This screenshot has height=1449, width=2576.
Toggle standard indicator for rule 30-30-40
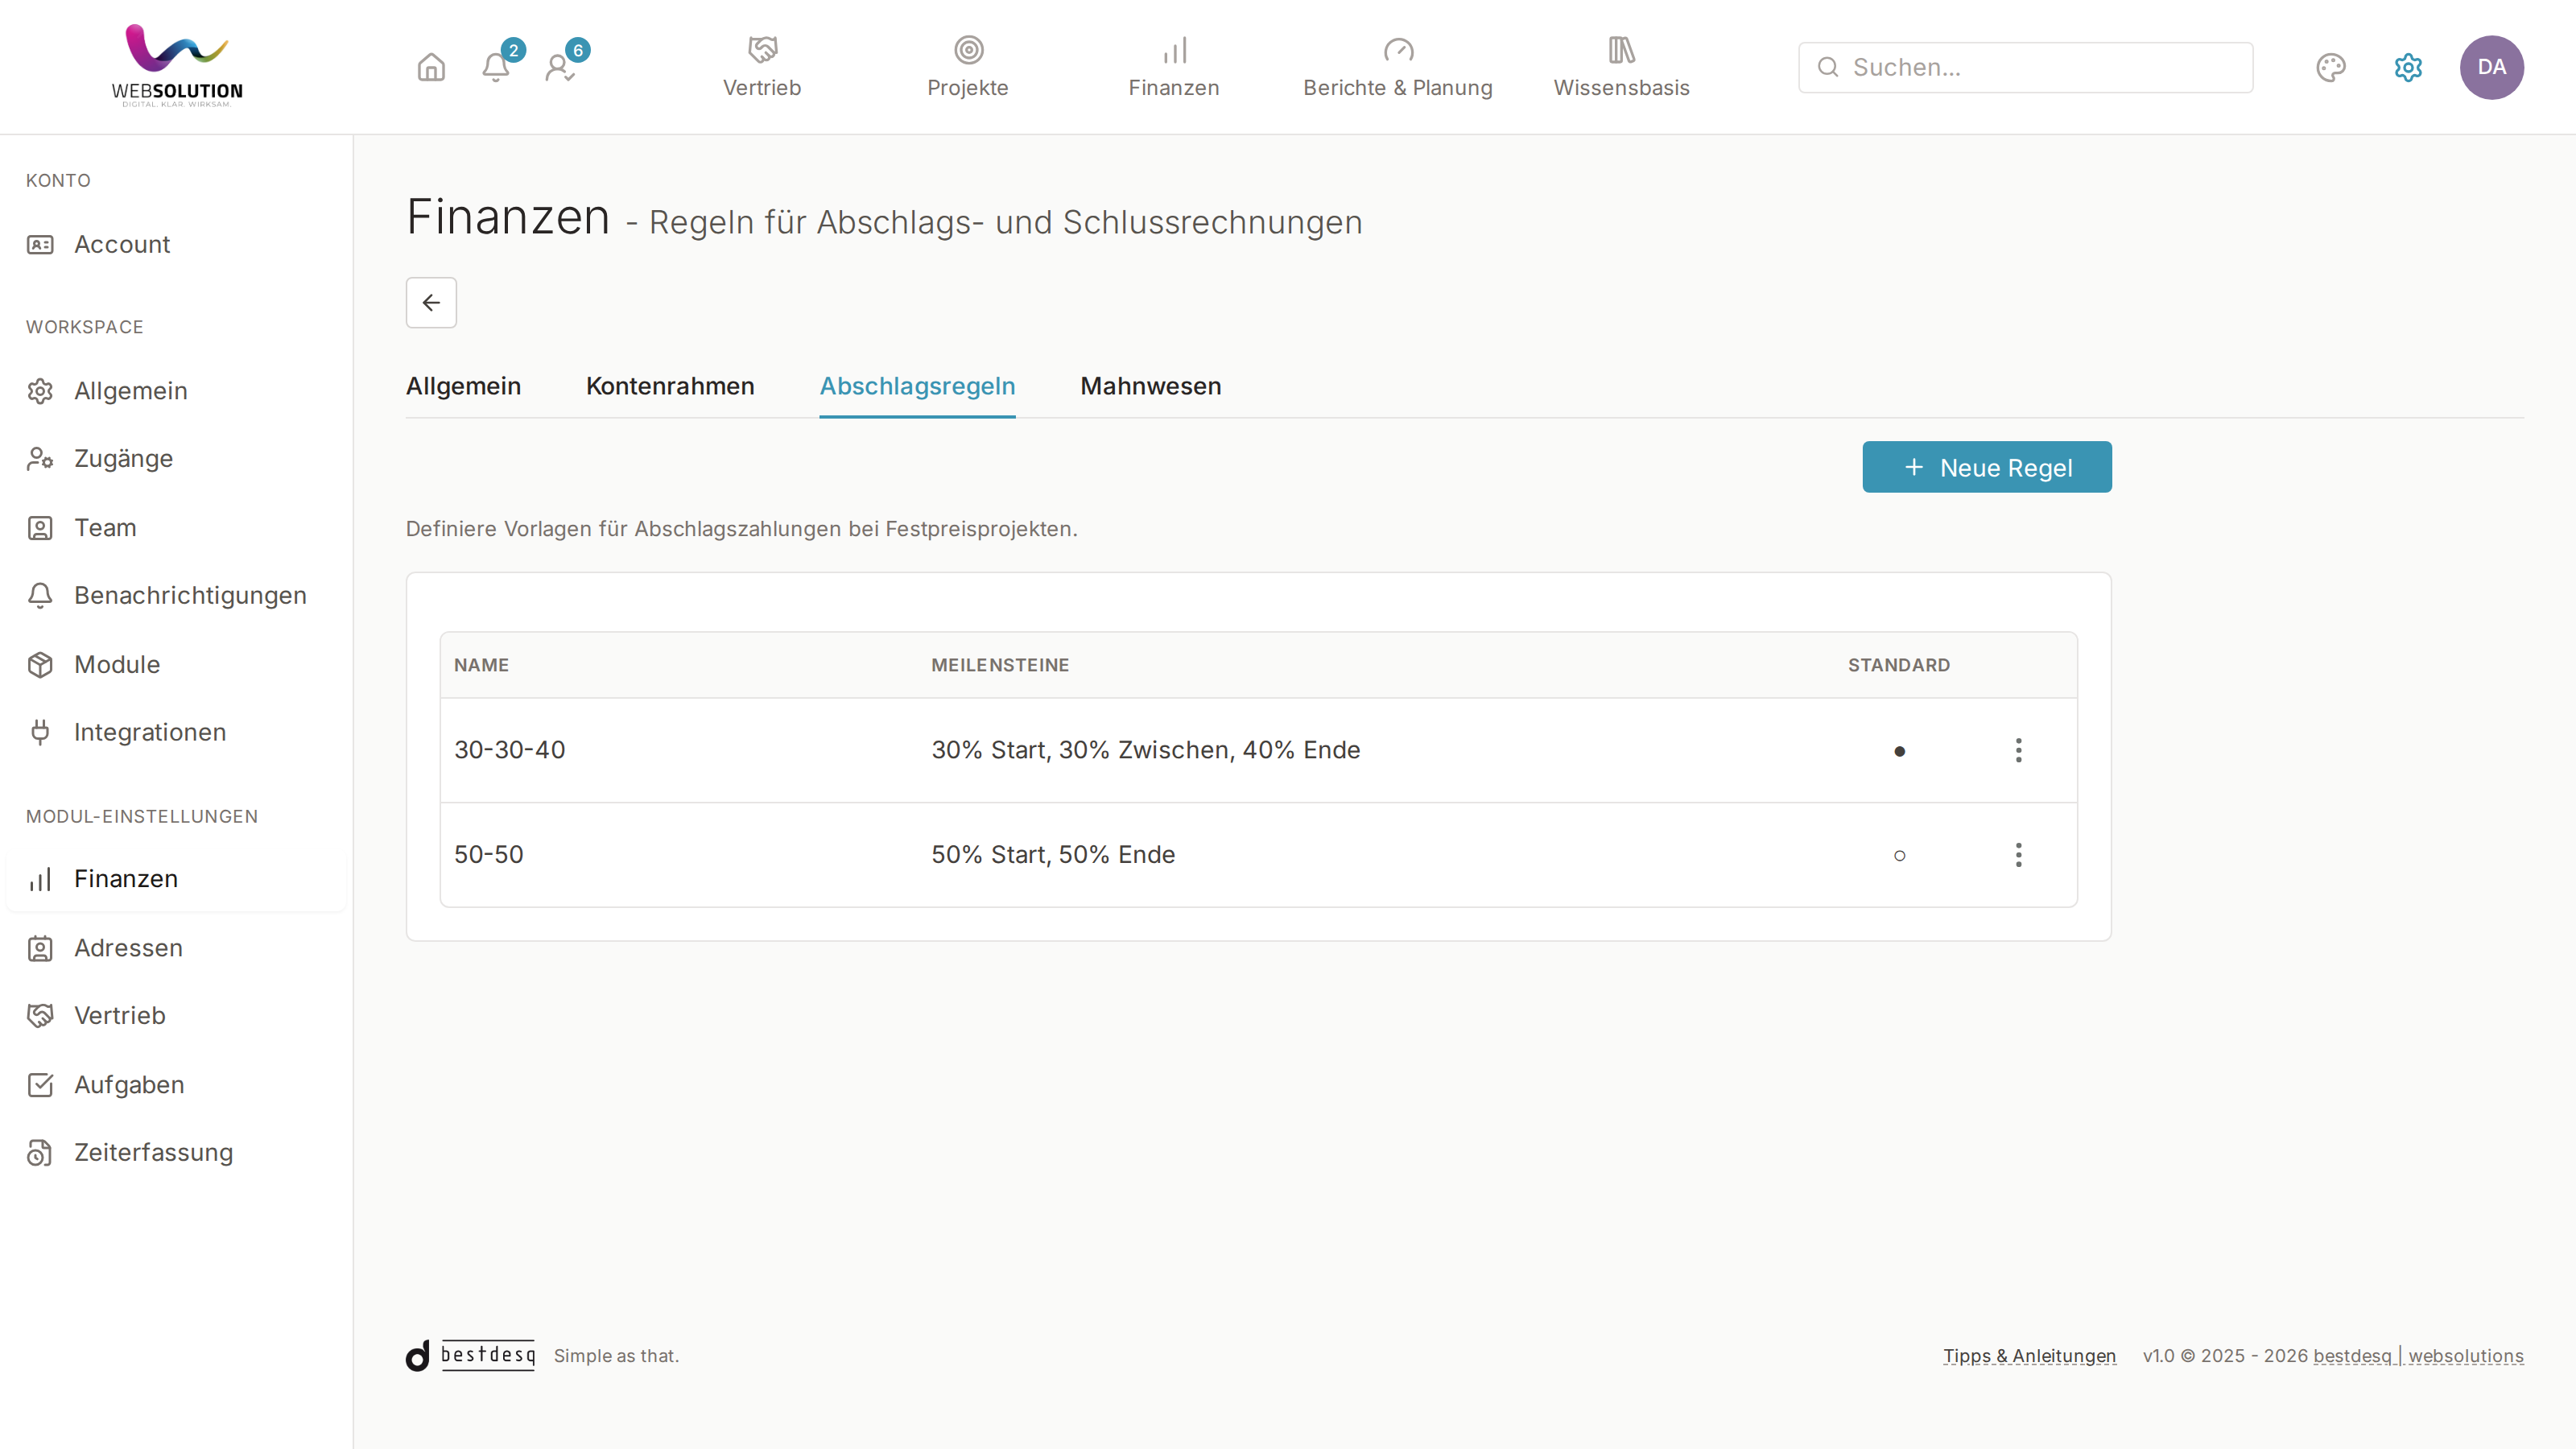pyautogui.click(x=1899, y=751)
